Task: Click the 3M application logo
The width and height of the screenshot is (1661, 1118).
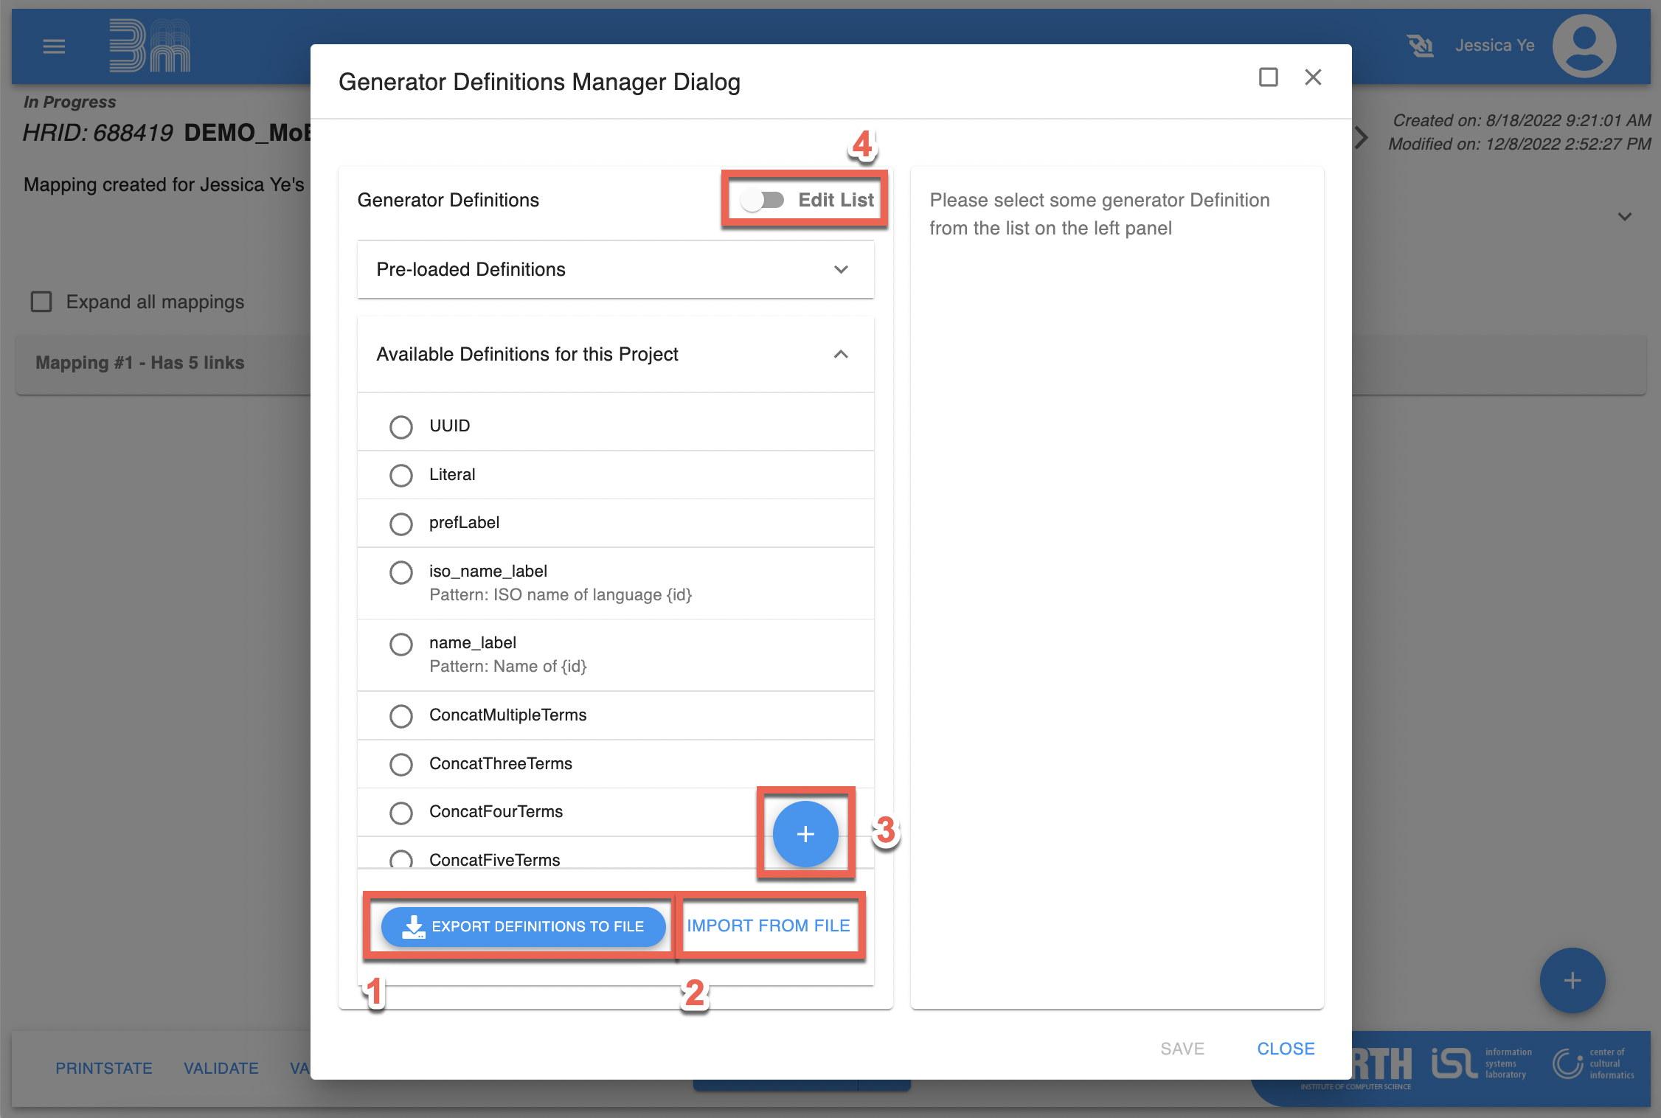Action: click(150, 46)
